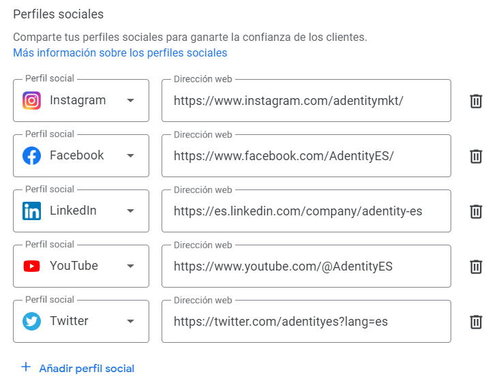The image size is (501, 383).
Task: Click 'Añadir perfil social' button
Action: tap(78, 368)
